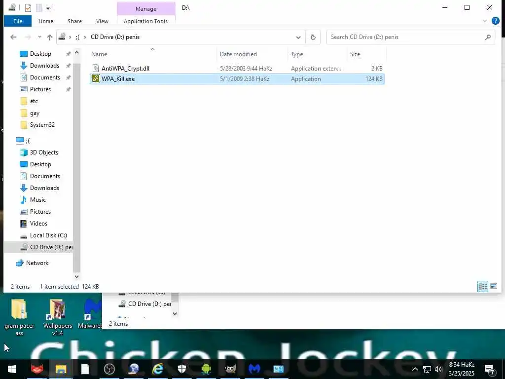Open Wallpapers v1.4 desktop shortcut
This screenshot has height=379, width=505.
click(x=58, y=317)
